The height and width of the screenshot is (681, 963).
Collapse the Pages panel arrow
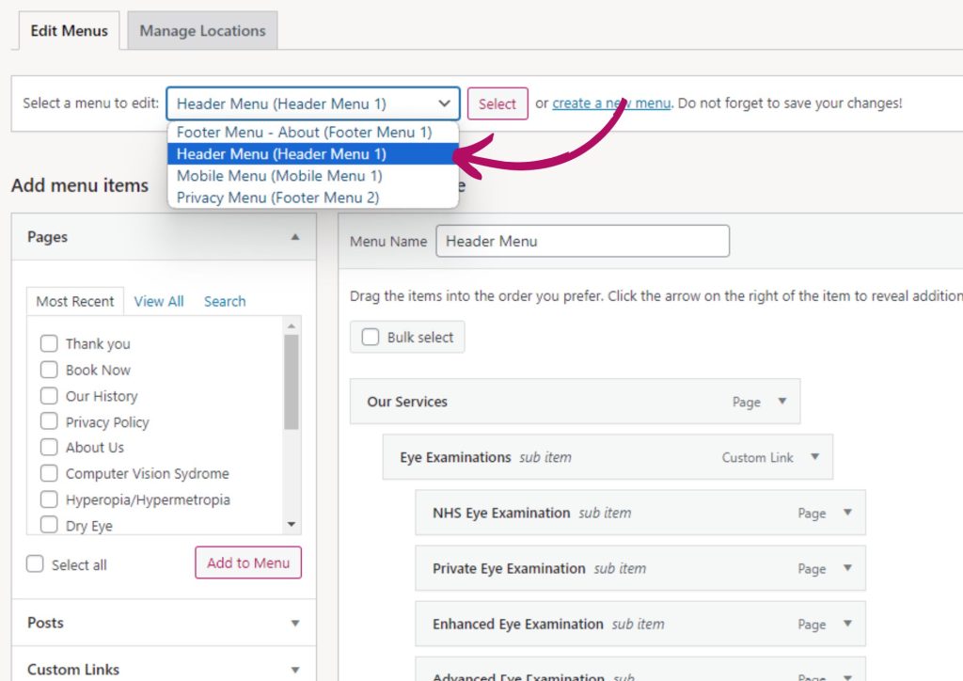(295, 237)
